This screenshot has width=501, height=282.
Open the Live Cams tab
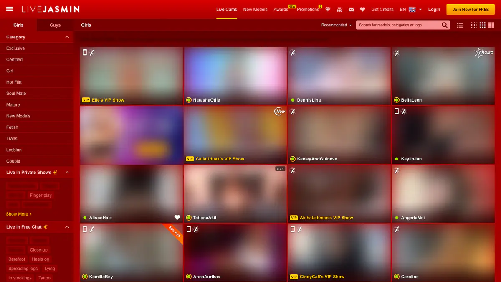(227, 9)
